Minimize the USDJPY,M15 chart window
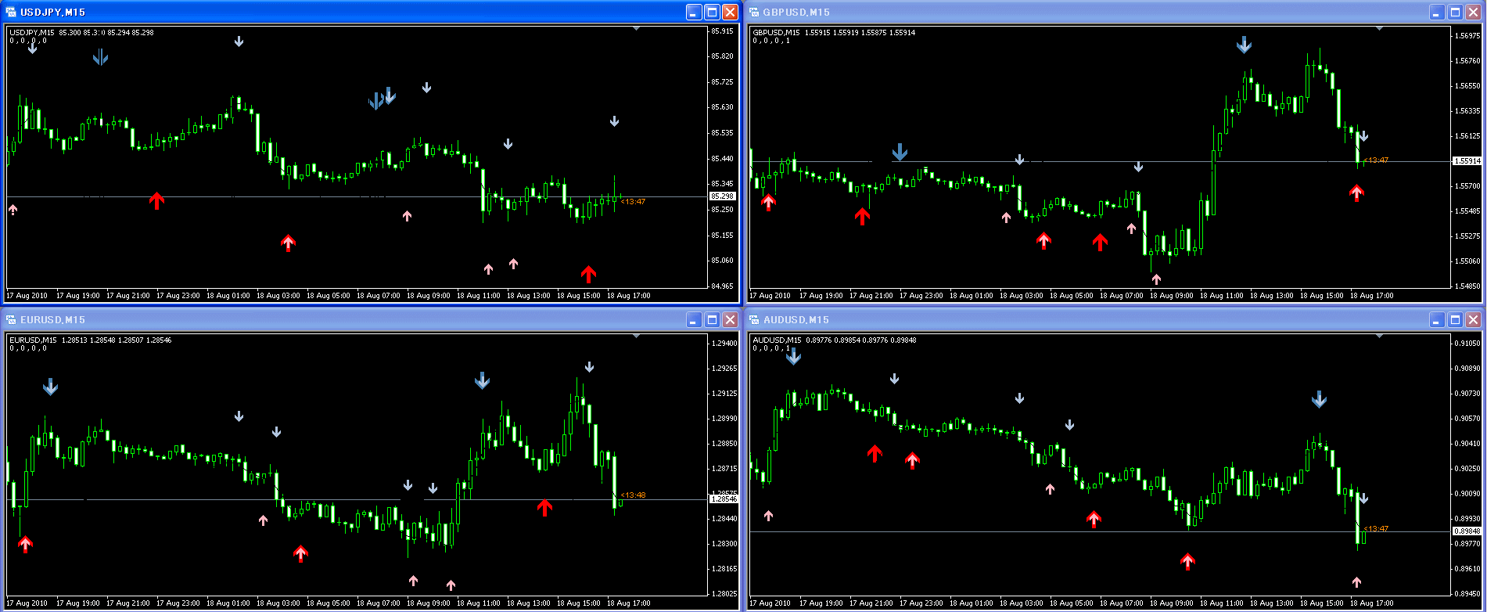 pos(694,12)
